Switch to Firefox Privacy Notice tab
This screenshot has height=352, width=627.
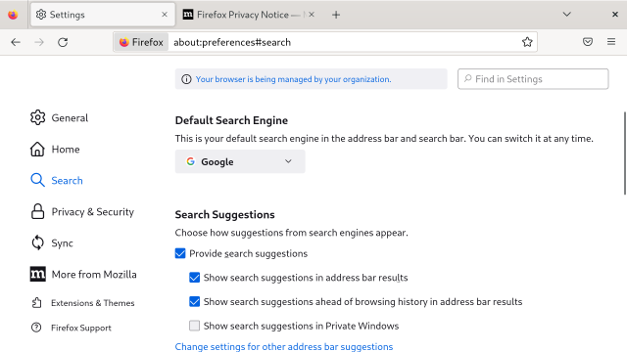coord(248,15)
